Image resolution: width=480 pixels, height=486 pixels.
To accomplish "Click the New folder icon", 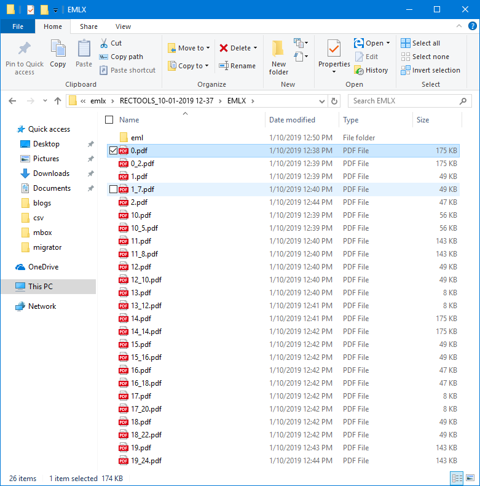I will [278, 49].
